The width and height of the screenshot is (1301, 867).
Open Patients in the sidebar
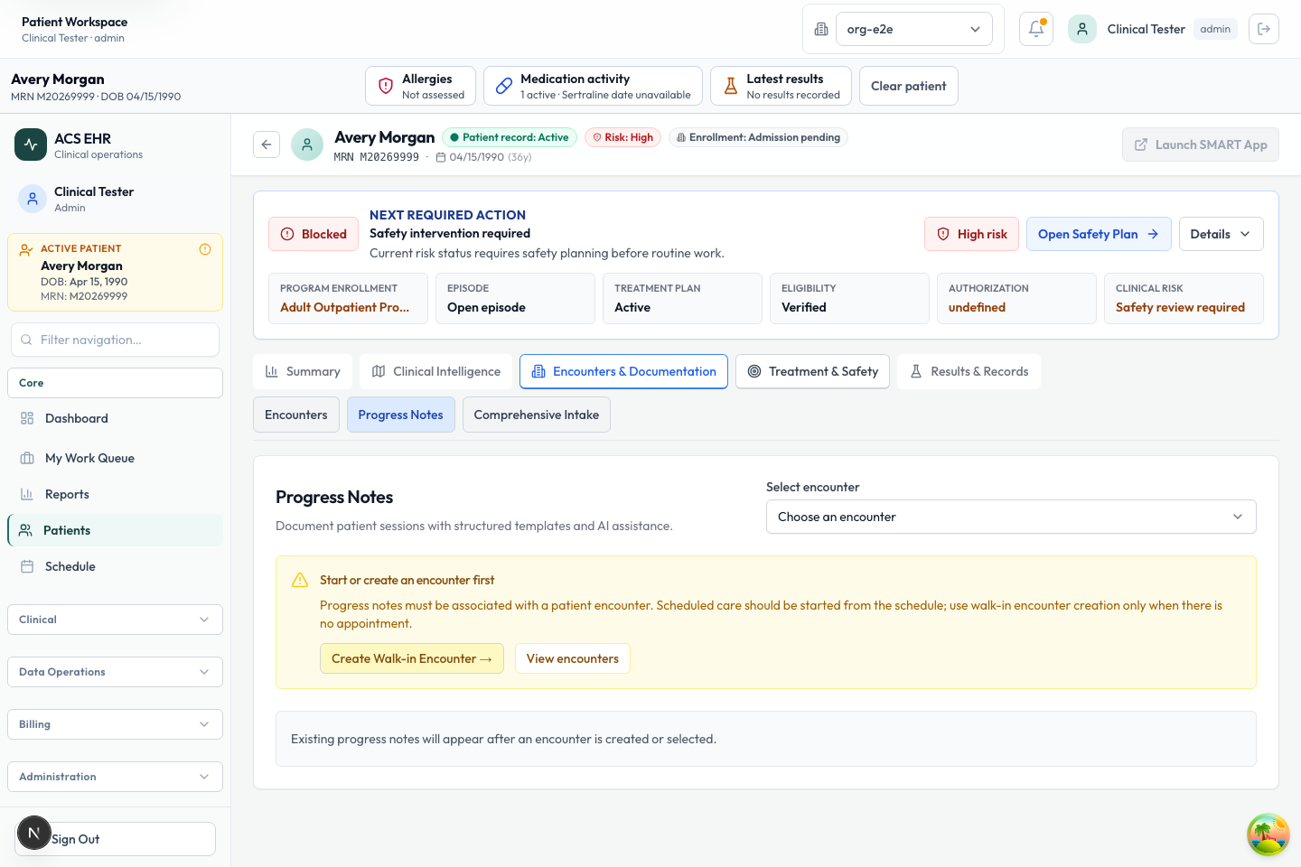(115, 530)
